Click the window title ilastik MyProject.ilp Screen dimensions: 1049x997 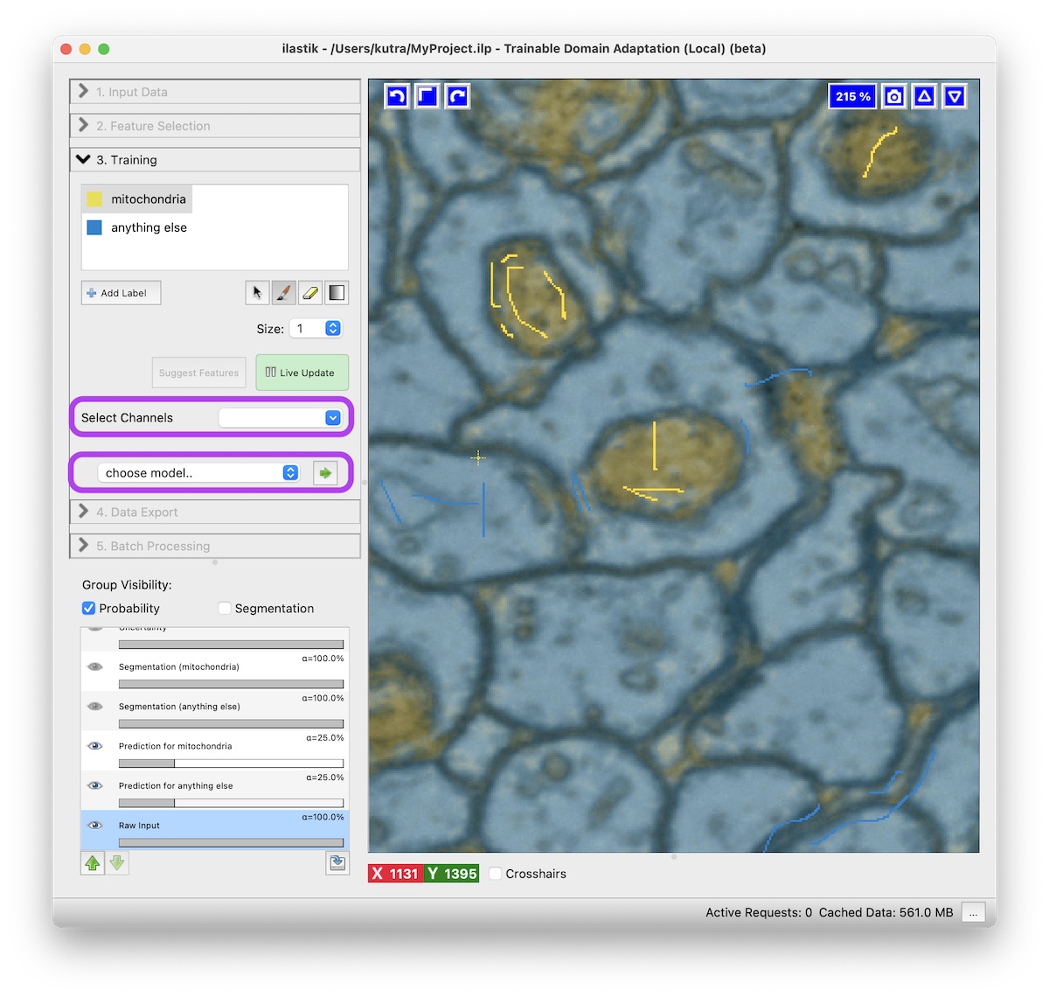[524, 49]
